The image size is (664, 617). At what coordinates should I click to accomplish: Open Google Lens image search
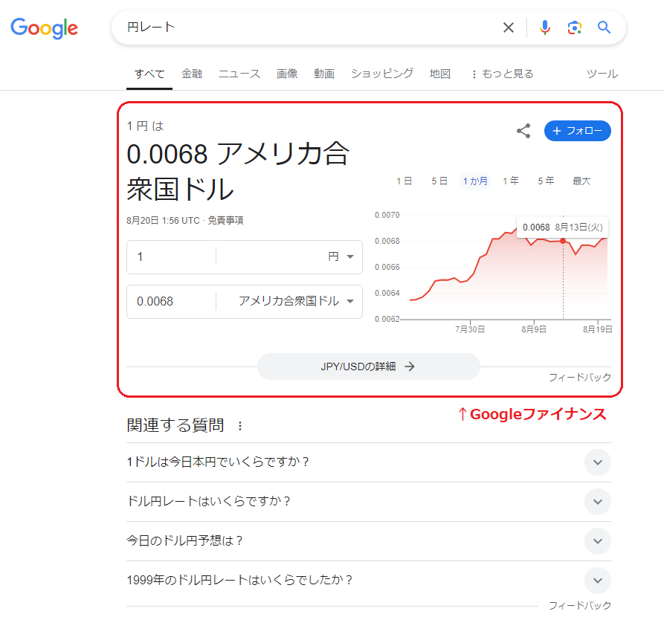click(574, 27)
